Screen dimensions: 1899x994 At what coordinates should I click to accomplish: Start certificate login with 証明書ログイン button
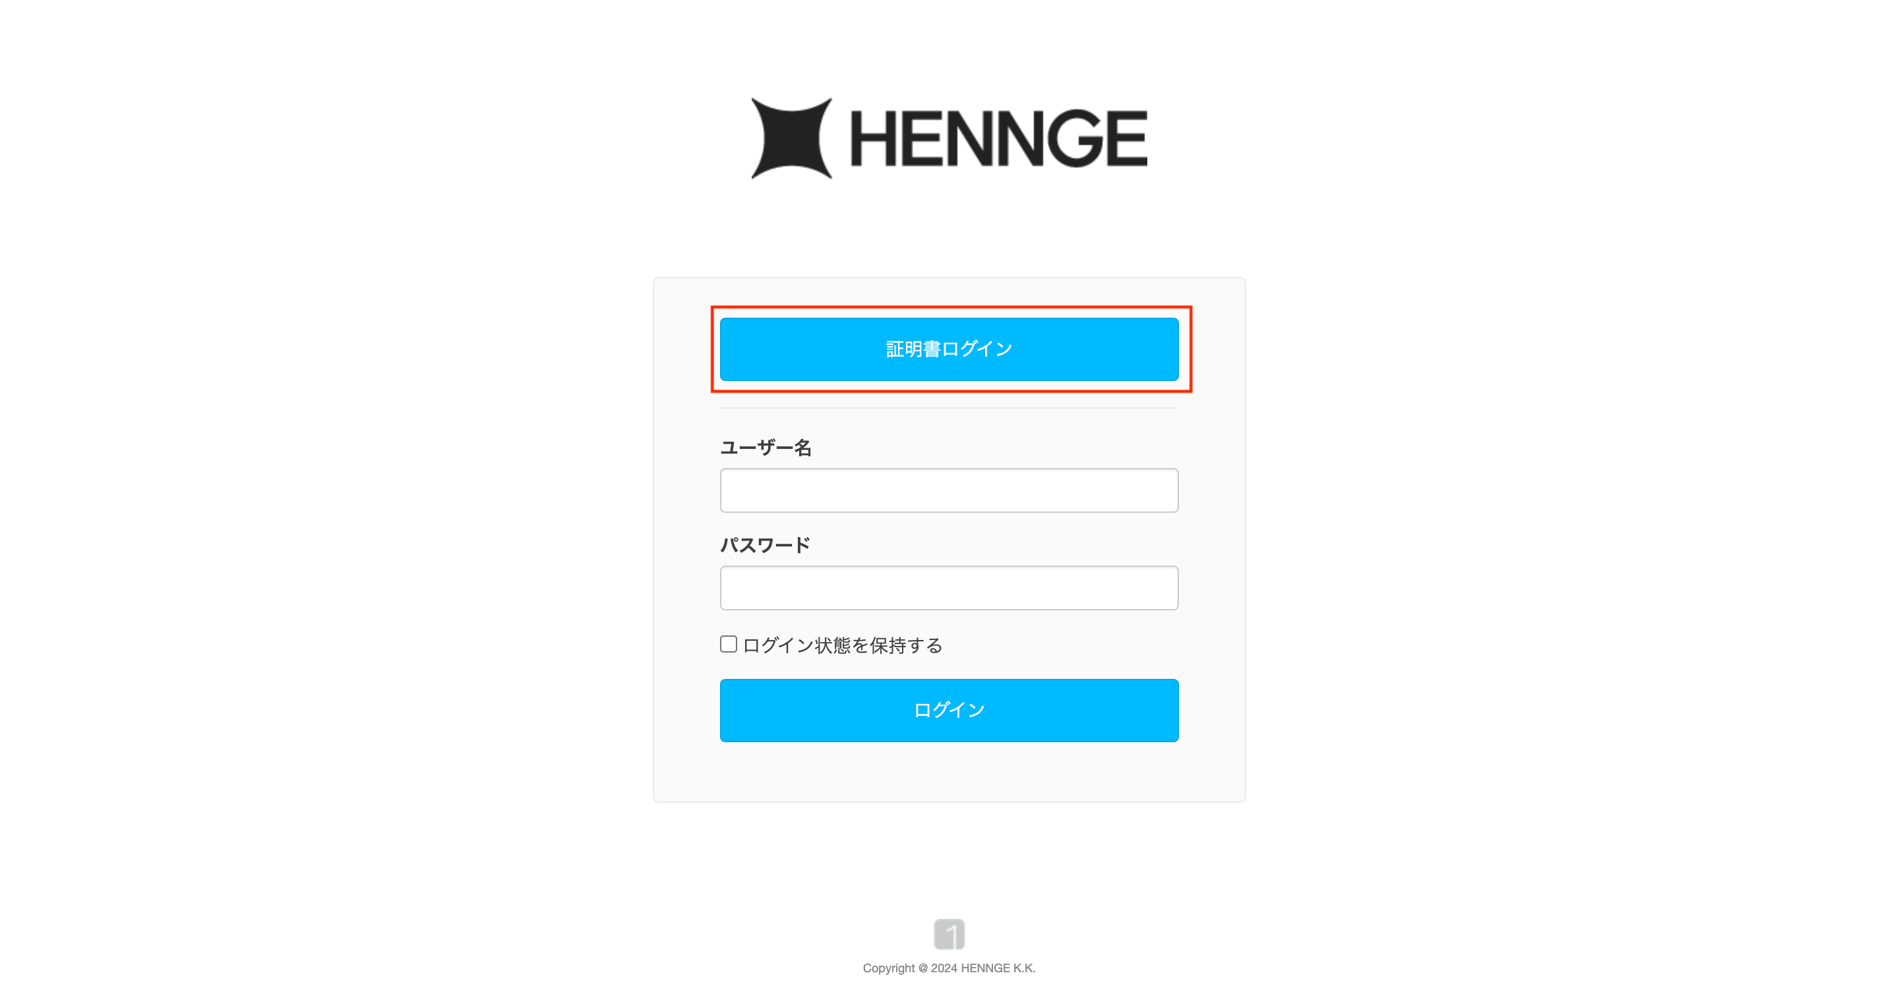(x=949, y=349)
